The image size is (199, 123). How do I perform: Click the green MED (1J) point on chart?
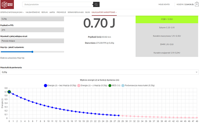(x=9, y=92)
